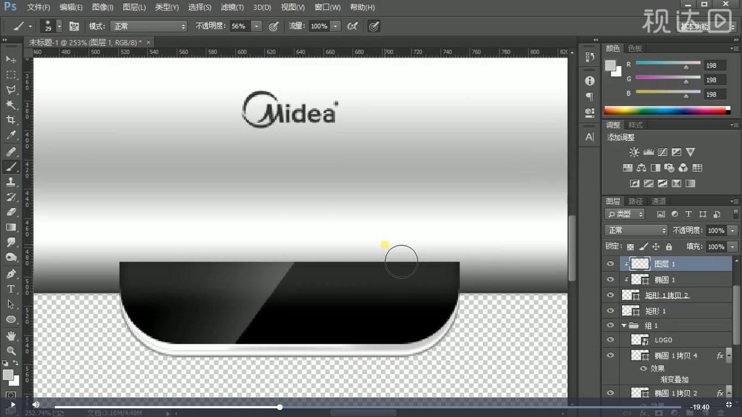Viewport: 742px width, 417px height.
Task: Click the R channel slider
Action: pos(668,65)
